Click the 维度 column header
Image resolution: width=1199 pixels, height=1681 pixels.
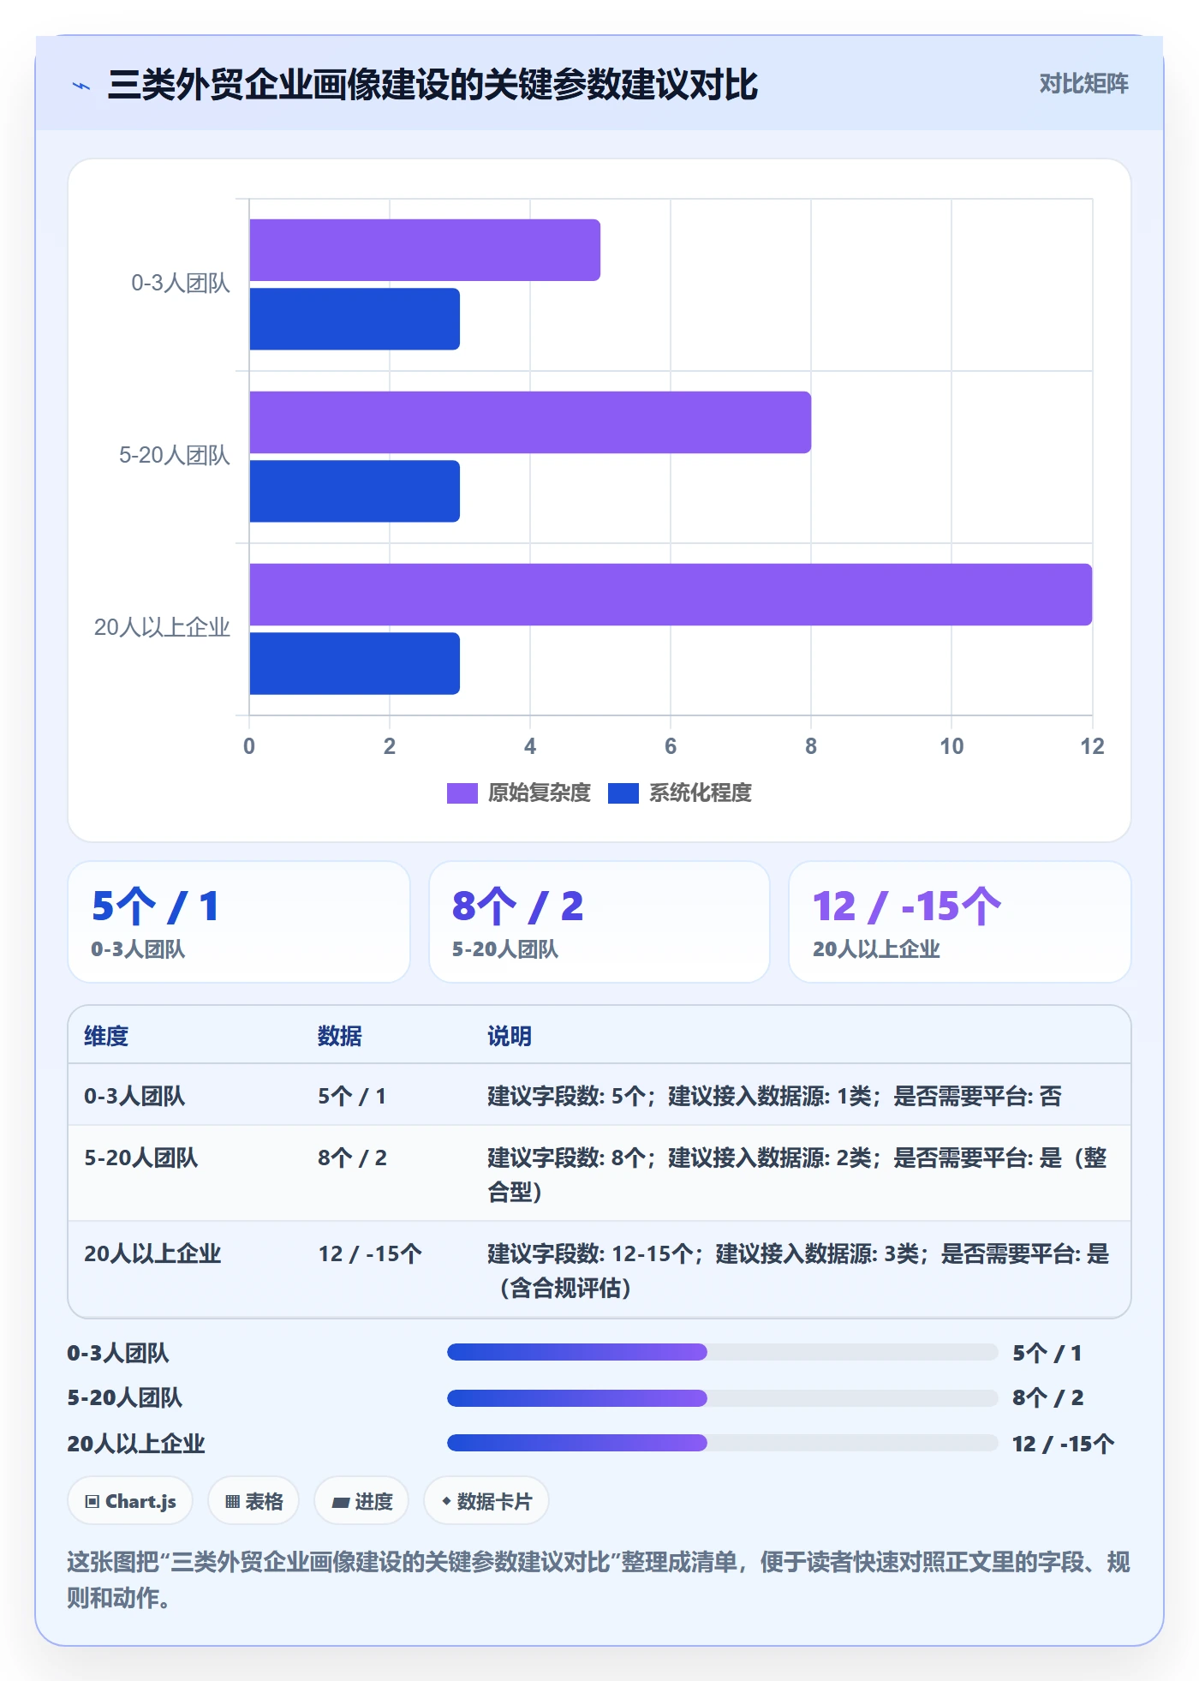click(106, 1037)
